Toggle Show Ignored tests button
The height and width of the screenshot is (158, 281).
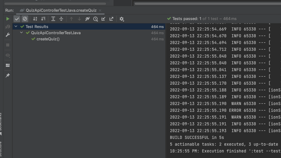coord(25,19)
